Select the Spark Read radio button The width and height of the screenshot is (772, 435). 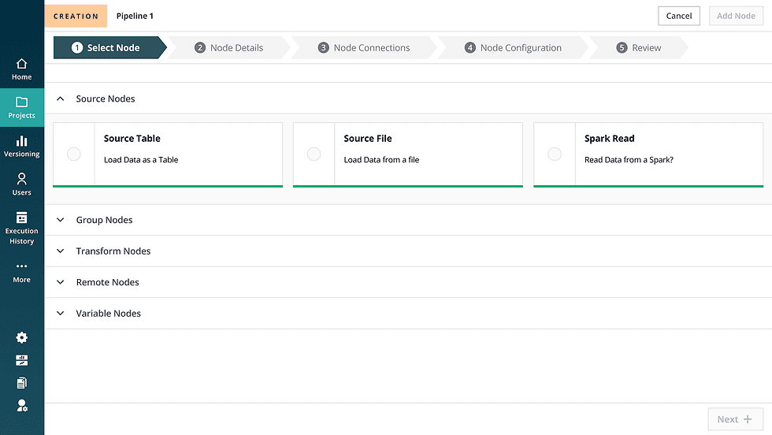point(555,154)
